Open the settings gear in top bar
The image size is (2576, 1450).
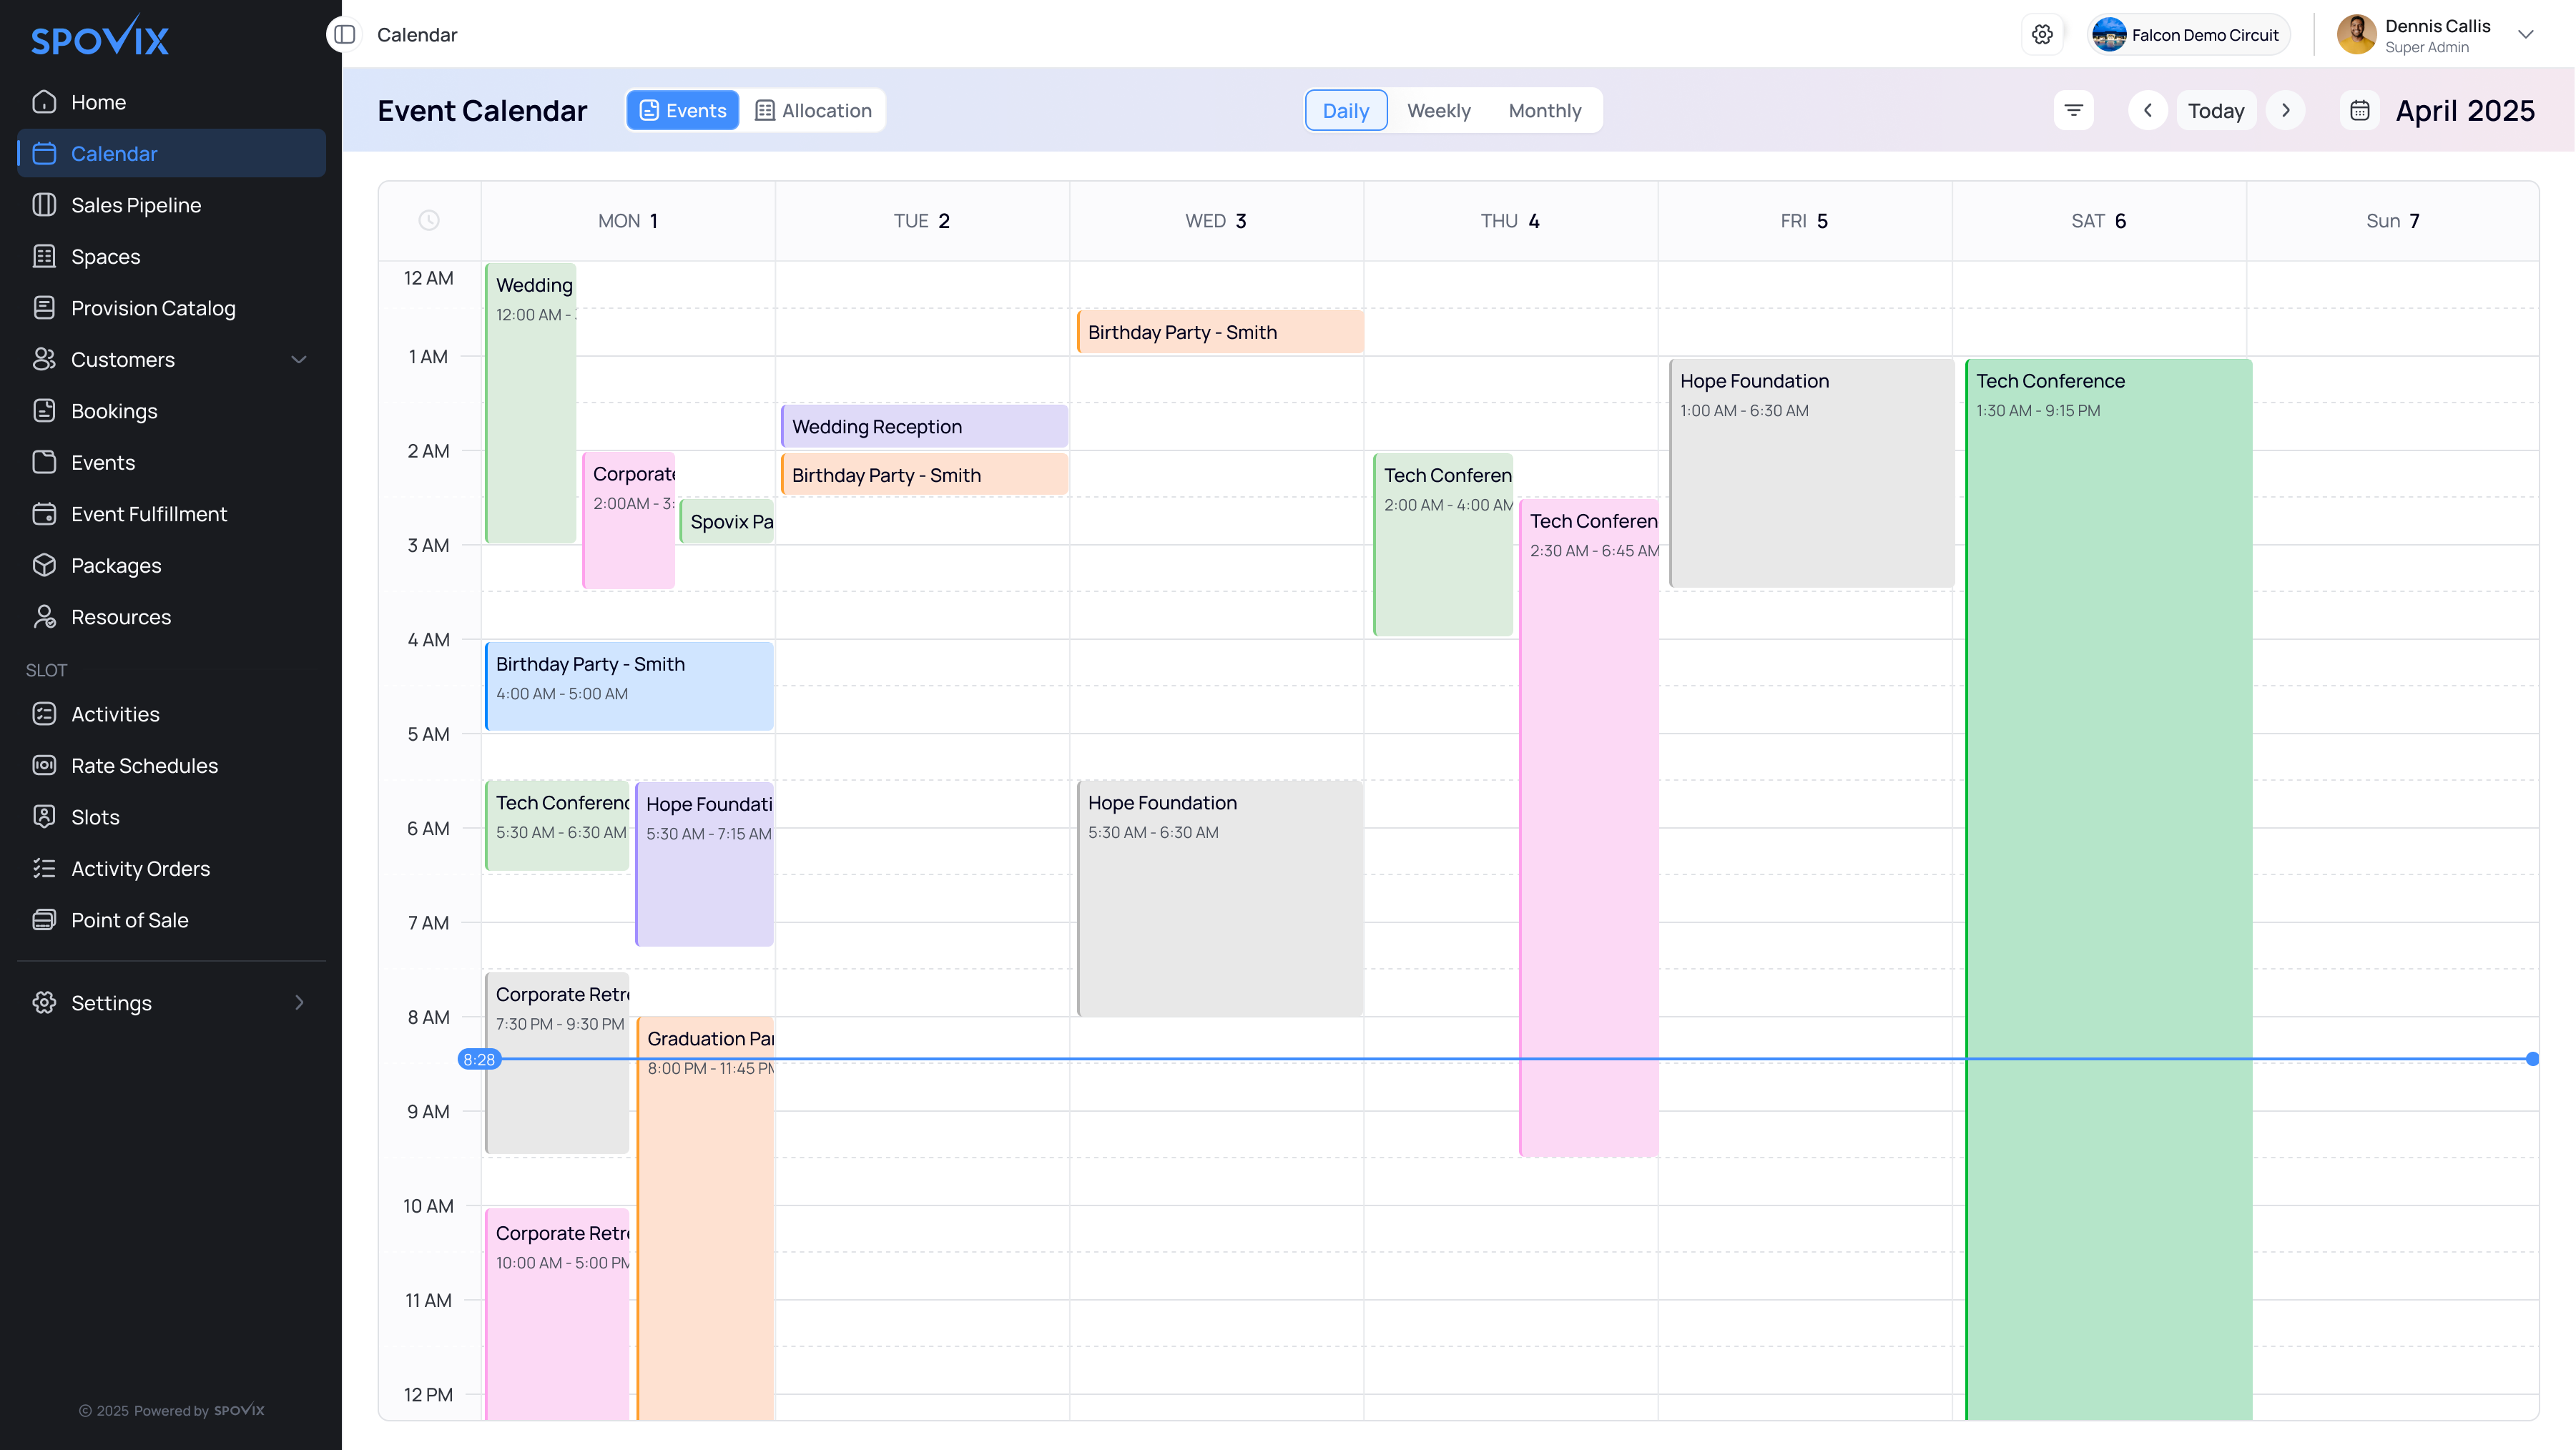[x=2042, y=35]
